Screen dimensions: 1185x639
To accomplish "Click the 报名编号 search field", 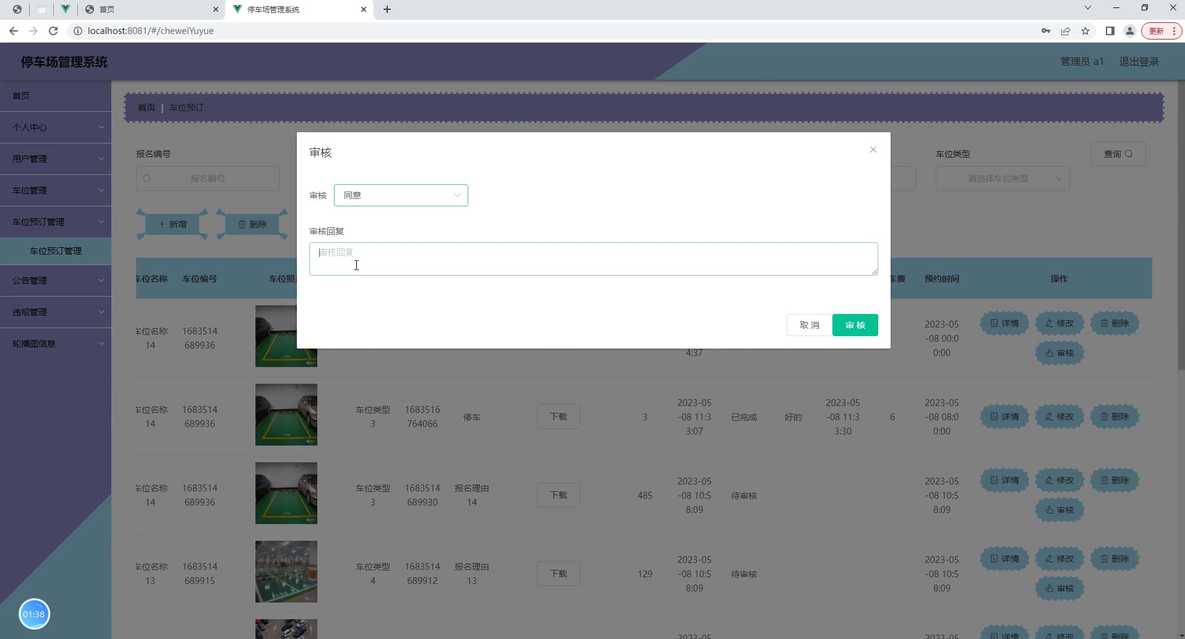I will (x=208, y=179).
